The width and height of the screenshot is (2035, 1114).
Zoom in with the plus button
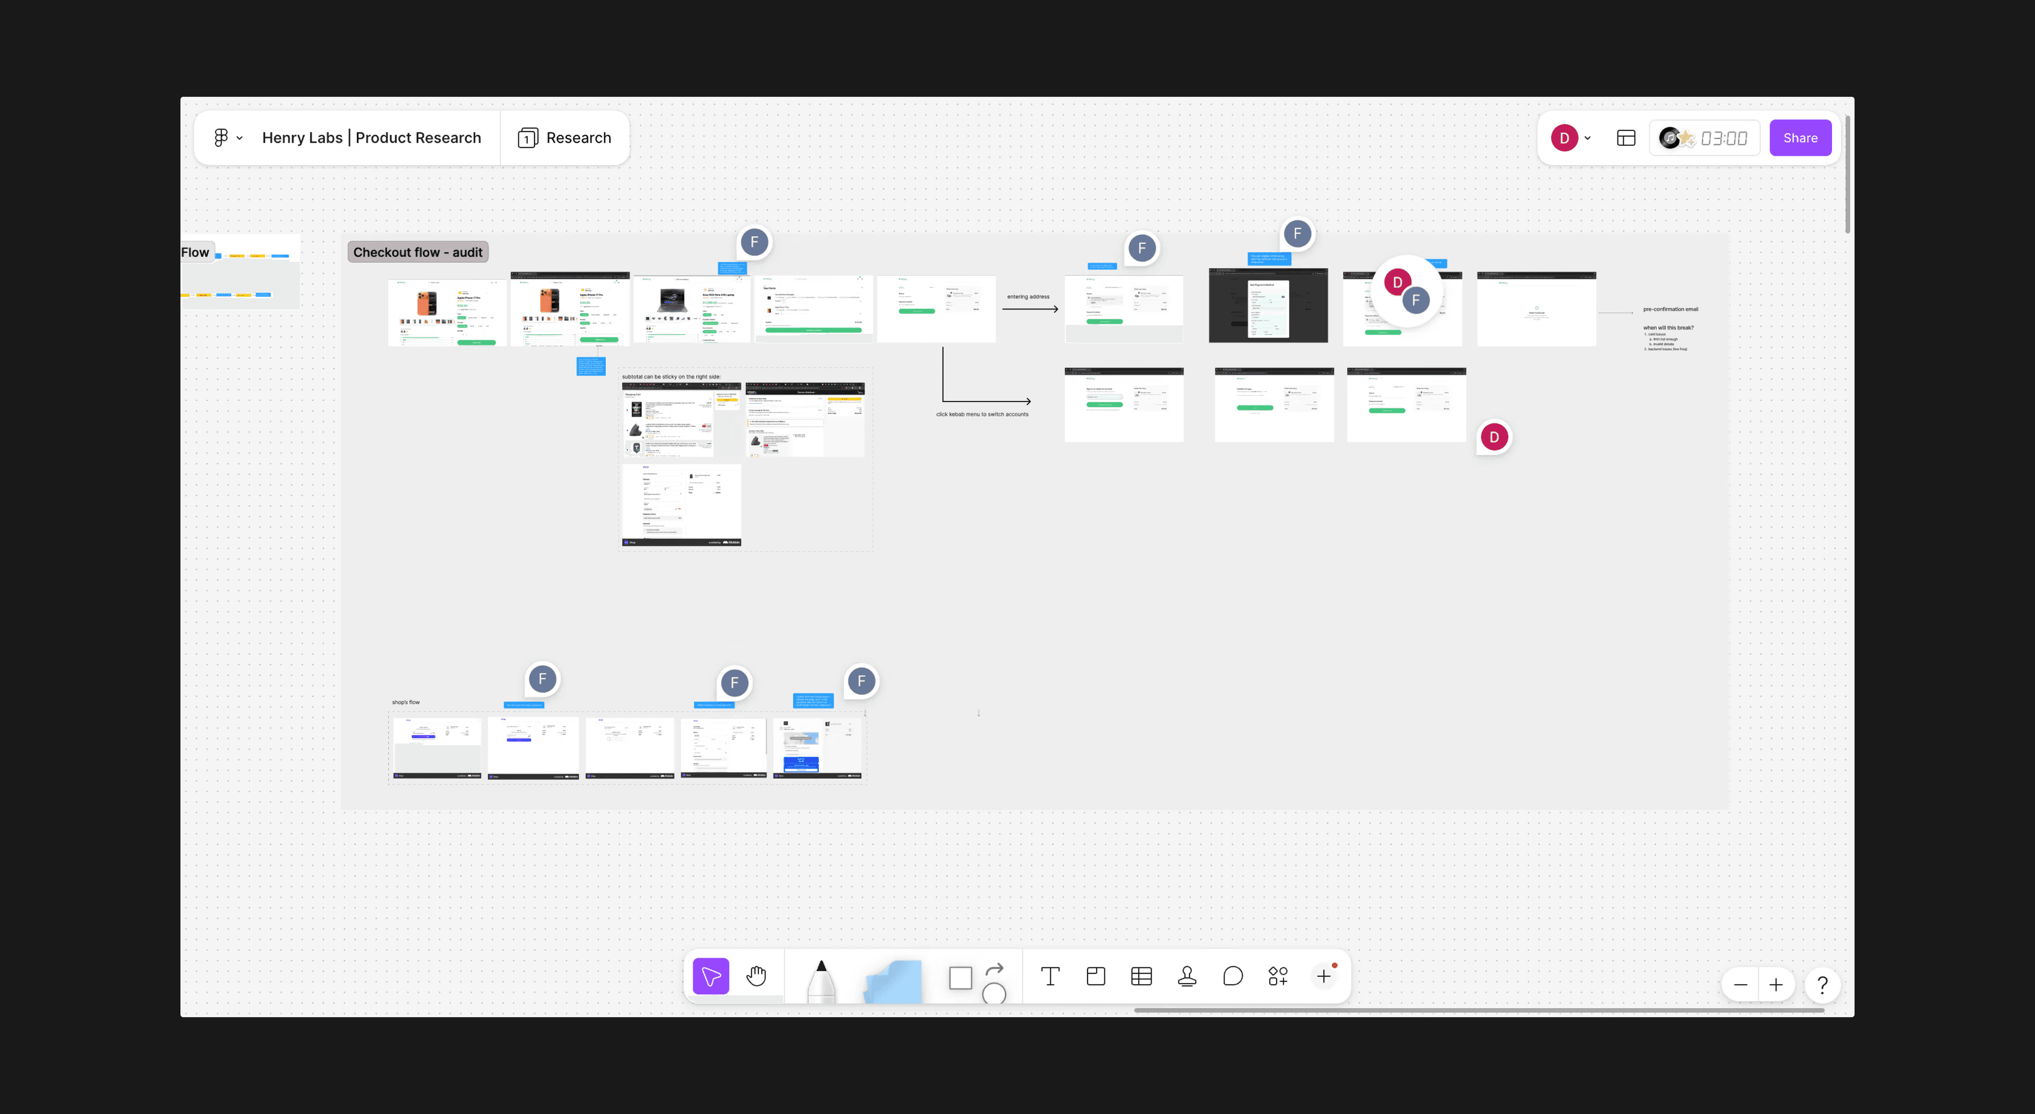coord(1776,985)
